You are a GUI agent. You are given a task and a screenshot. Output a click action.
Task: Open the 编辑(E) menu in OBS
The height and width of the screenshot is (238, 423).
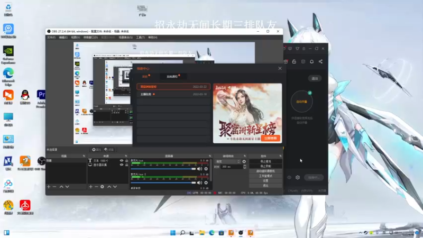tap(63, 37)
